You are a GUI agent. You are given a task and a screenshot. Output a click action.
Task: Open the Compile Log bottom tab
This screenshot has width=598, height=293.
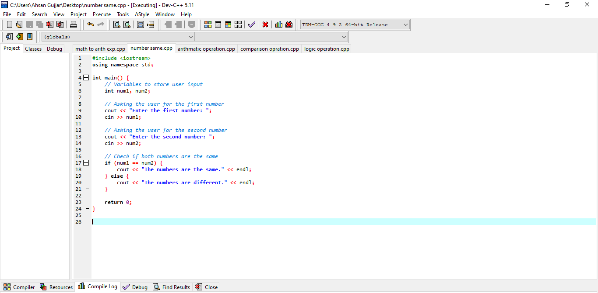pyautogui.click(x=98, y=286)
